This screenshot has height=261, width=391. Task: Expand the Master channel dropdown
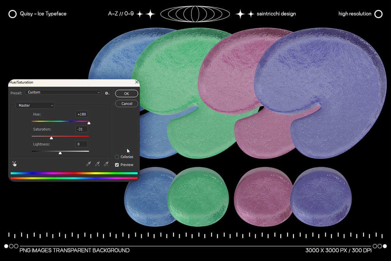coord(35,106)
